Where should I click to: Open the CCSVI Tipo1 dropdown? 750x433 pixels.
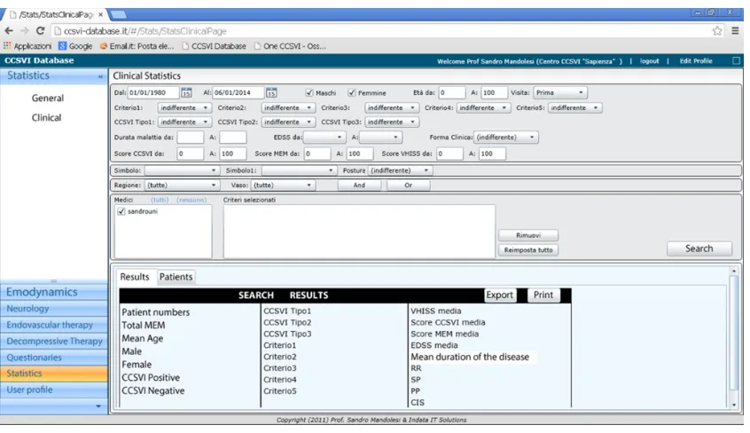184,122
